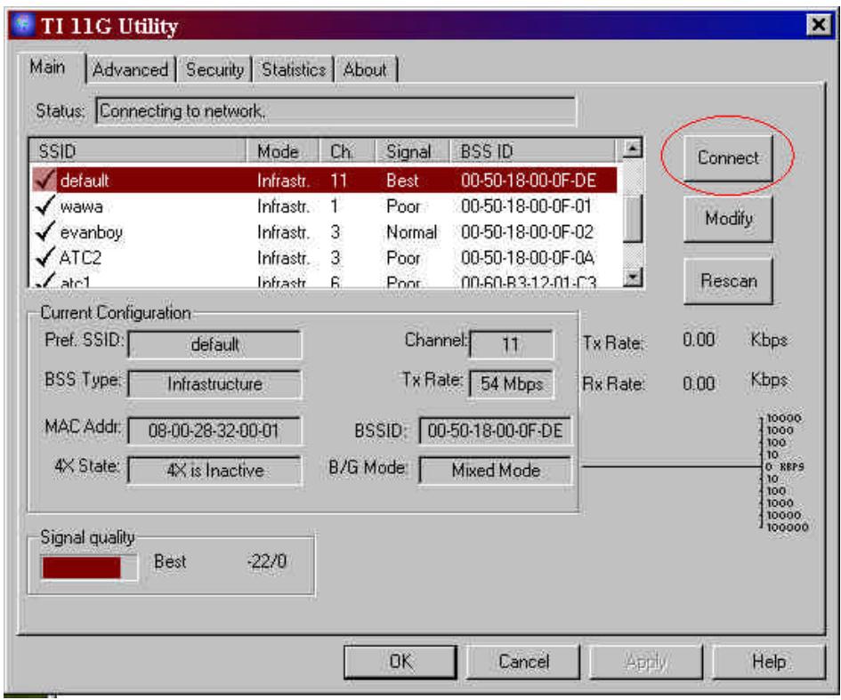841x700 pixels.
Task: Click the Tx Rate 0.00 Kbps value
Action: click(x=699, y=340)
